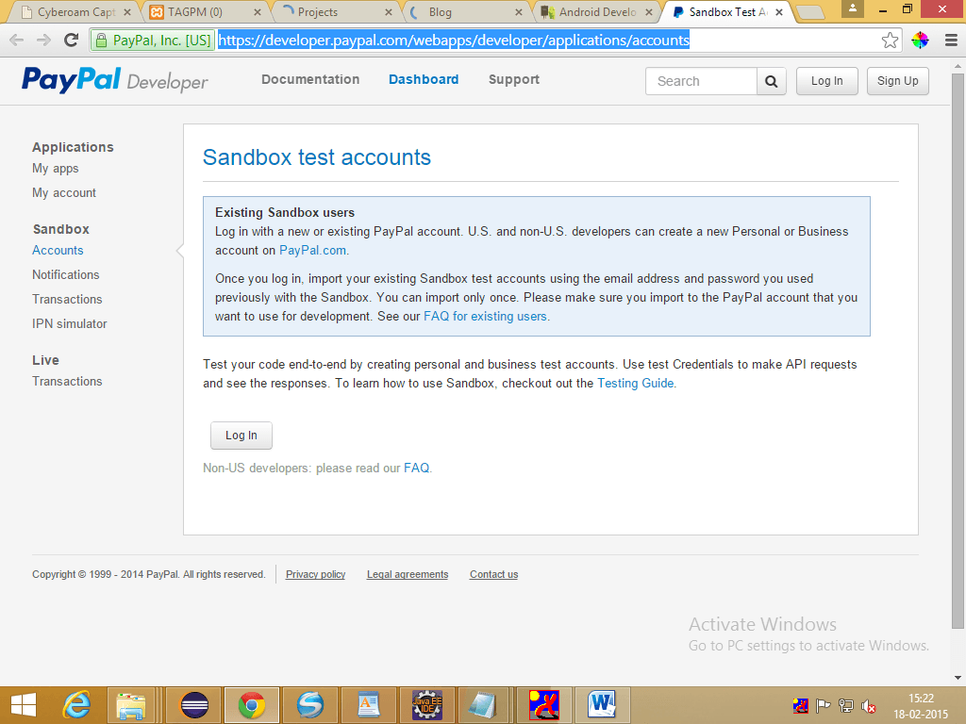Open Eclipse from the taskbar

click(x=194, y=705)
